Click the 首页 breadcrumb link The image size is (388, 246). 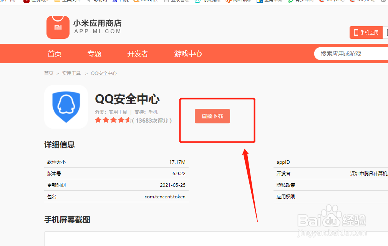click(x=49, y=73)
